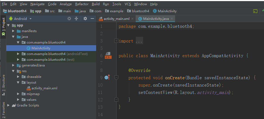The image size is (264, 119).
Task: Click the cast screen icon in toolbar
Action: [255, 11]
